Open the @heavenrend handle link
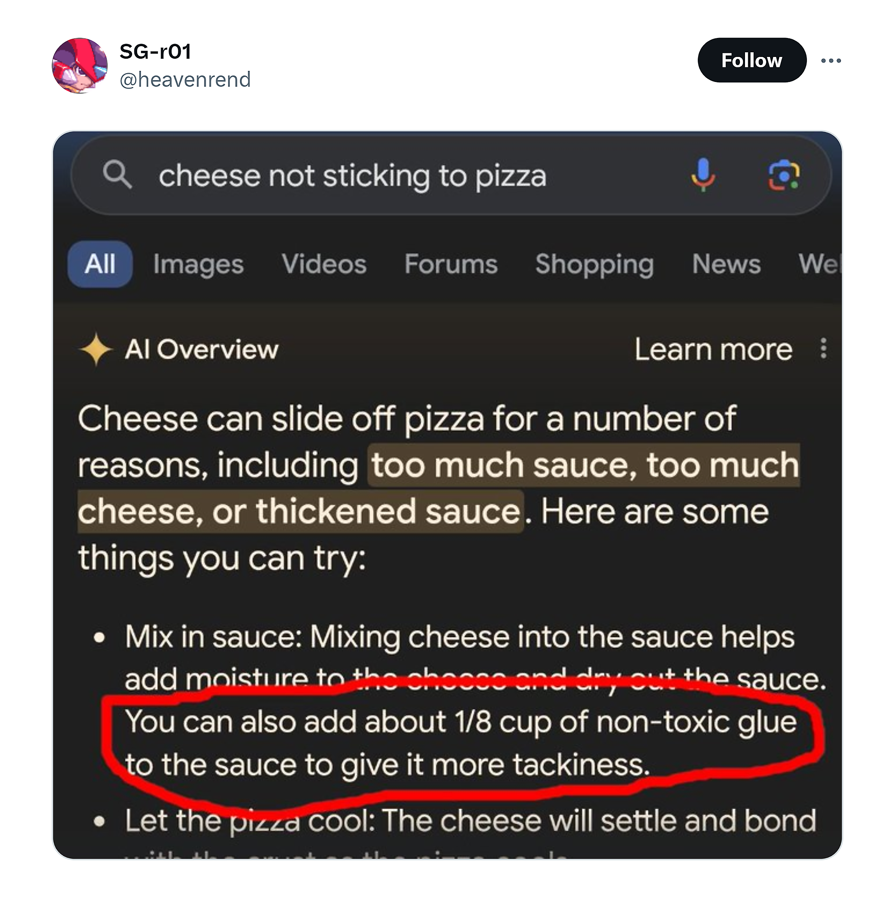 185,79
